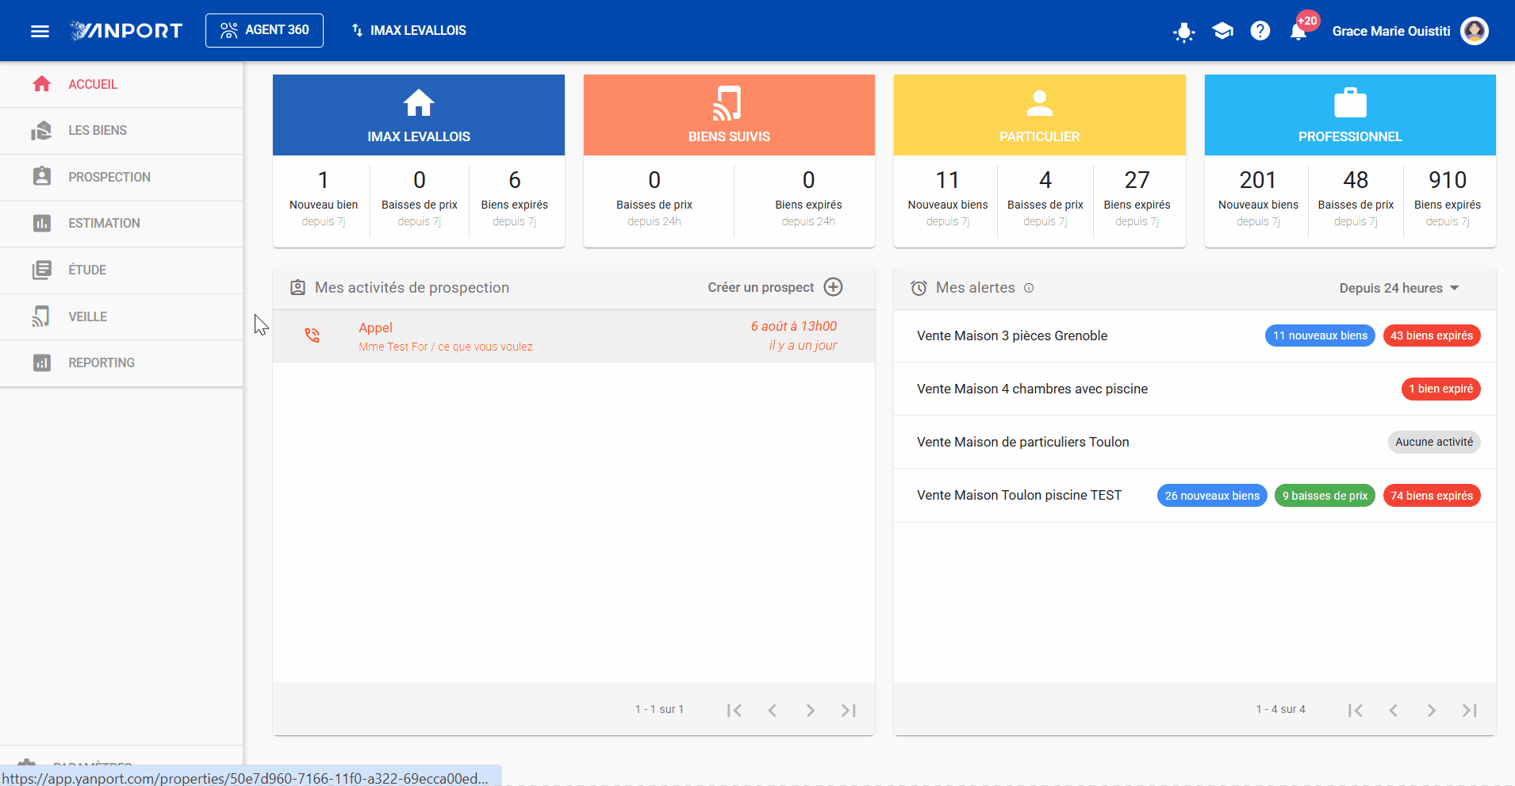Switch agency via IMAX LEVALLOIS selector
The image size is (1515, 786).
click(408, 30)
